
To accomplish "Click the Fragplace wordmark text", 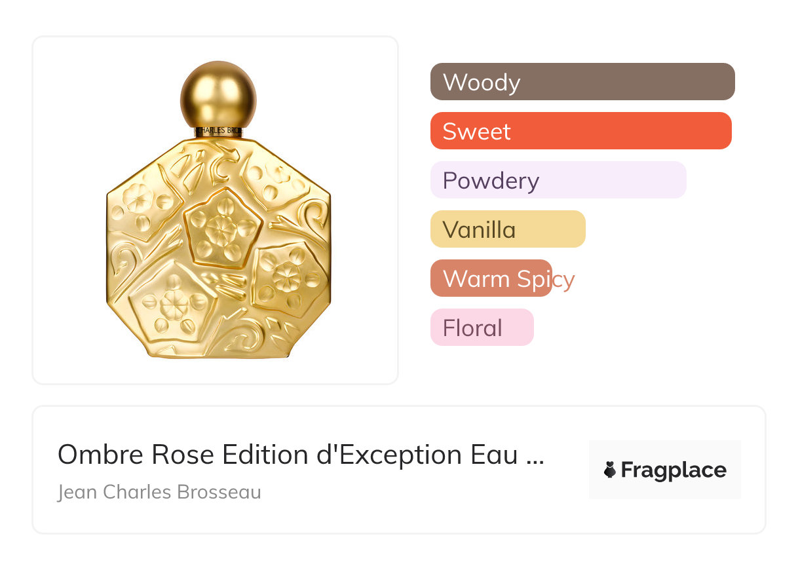I will coord(673,470).
